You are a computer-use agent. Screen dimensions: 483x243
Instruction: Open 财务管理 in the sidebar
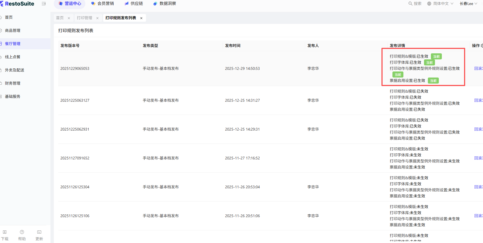point(13,83)
